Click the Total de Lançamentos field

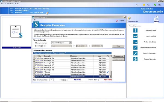pos(51,80)
